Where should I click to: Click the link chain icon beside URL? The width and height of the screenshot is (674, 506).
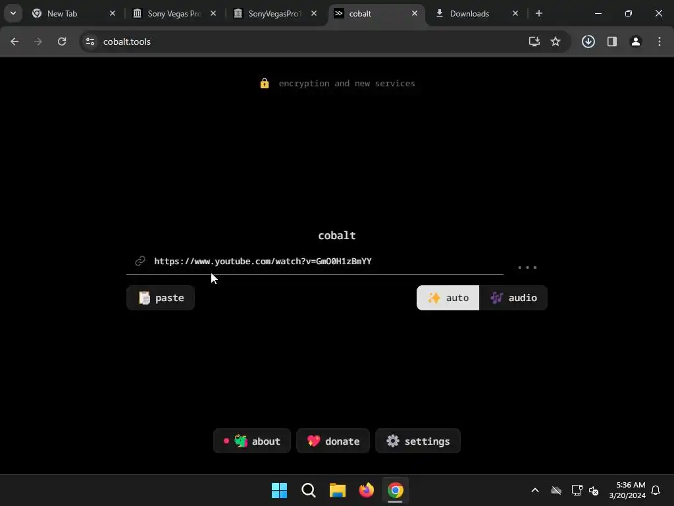coord(140,261)
